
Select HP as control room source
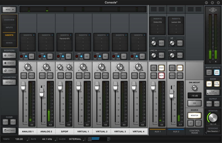[x=191, y=123]
